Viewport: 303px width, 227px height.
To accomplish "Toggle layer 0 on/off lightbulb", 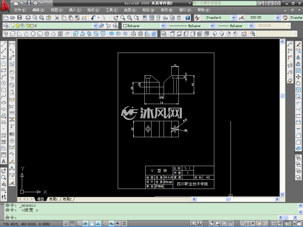I will [x=13, y=25].
